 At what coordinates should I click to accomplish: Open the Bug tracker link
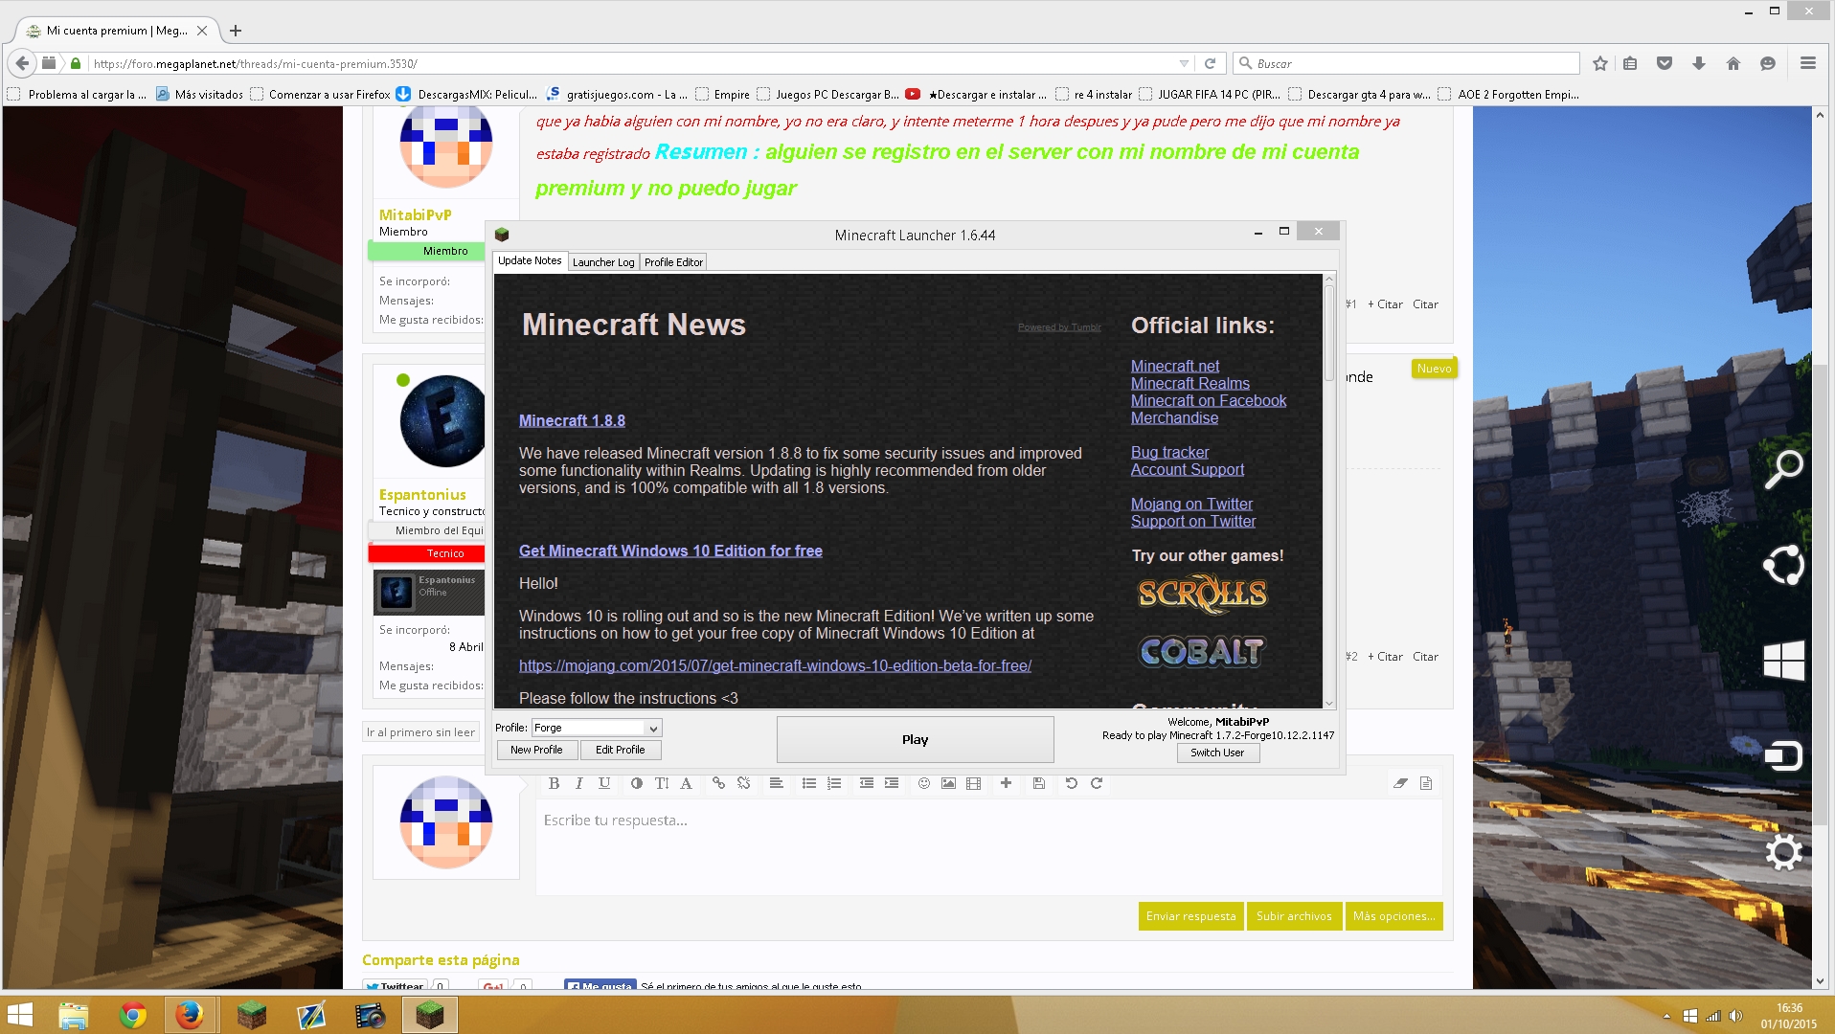[1169, 452]
